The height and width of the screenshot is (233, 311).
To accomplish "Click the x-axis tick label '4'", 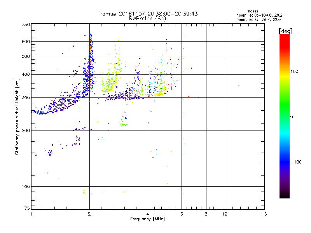I will [148, 214].
